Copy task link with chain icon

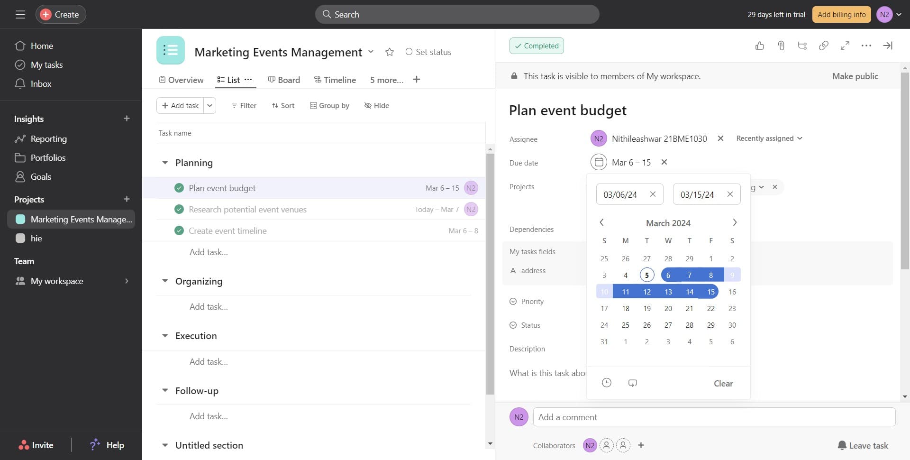(824, 46)
